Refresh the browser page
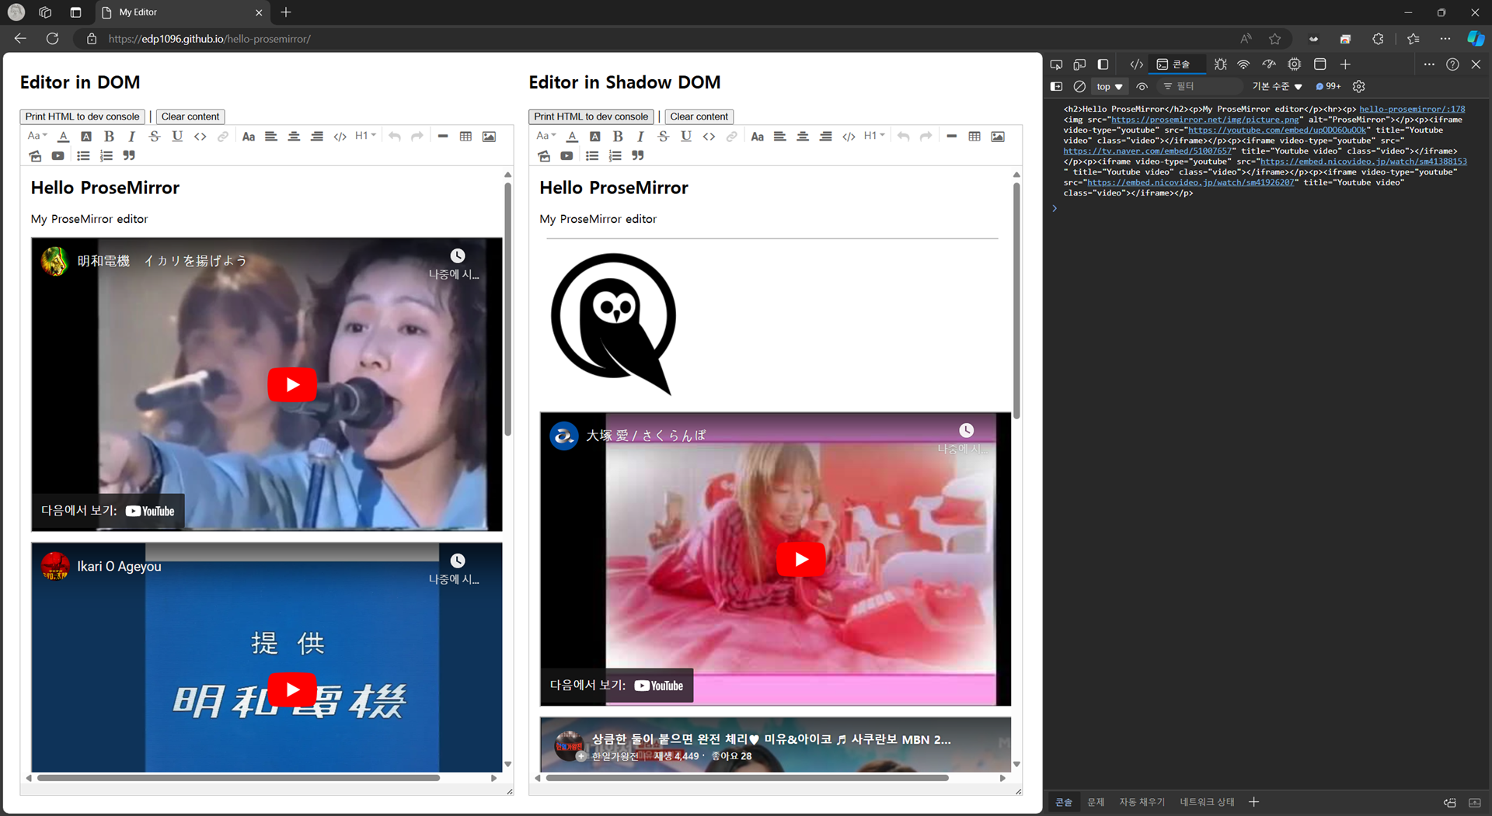 (x=52, y=39)
